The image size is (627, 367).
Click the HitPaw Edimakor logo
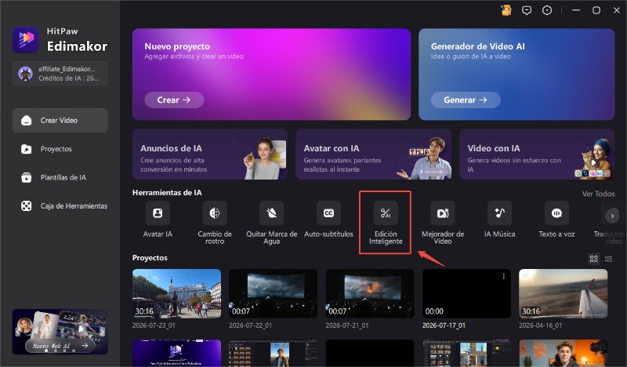60,40
